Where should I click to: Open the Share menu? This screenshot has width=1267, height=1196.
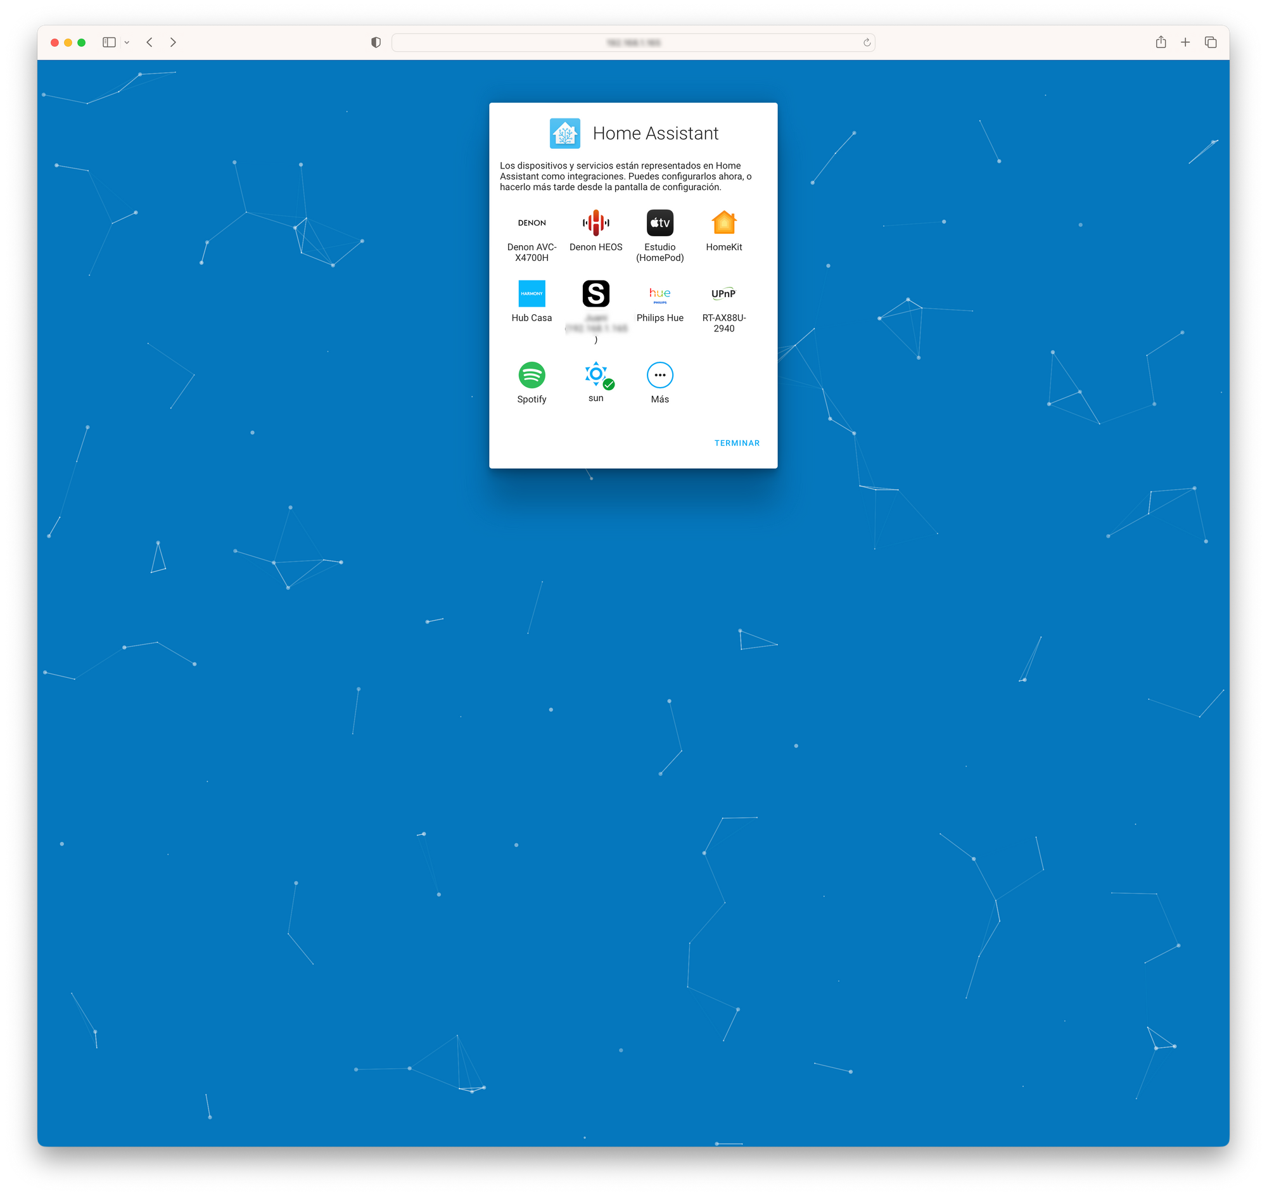[1161, 42]
